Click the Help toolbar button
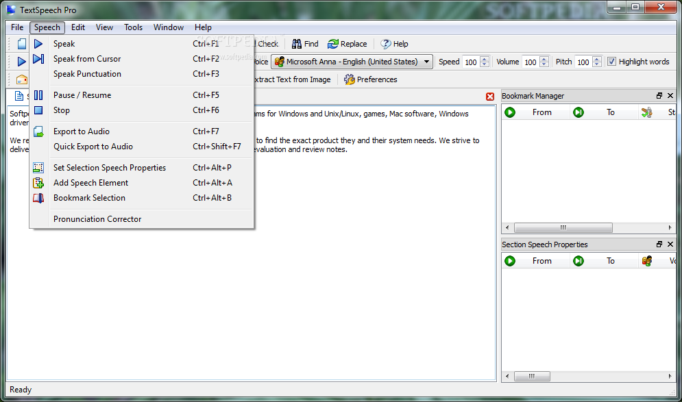682x402 pixels. (x=394, y=44)
